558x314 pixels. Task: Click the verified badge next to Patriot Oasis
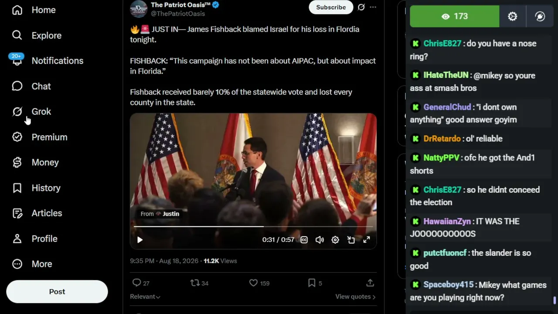pyautogui.click(x=215, y=5)
